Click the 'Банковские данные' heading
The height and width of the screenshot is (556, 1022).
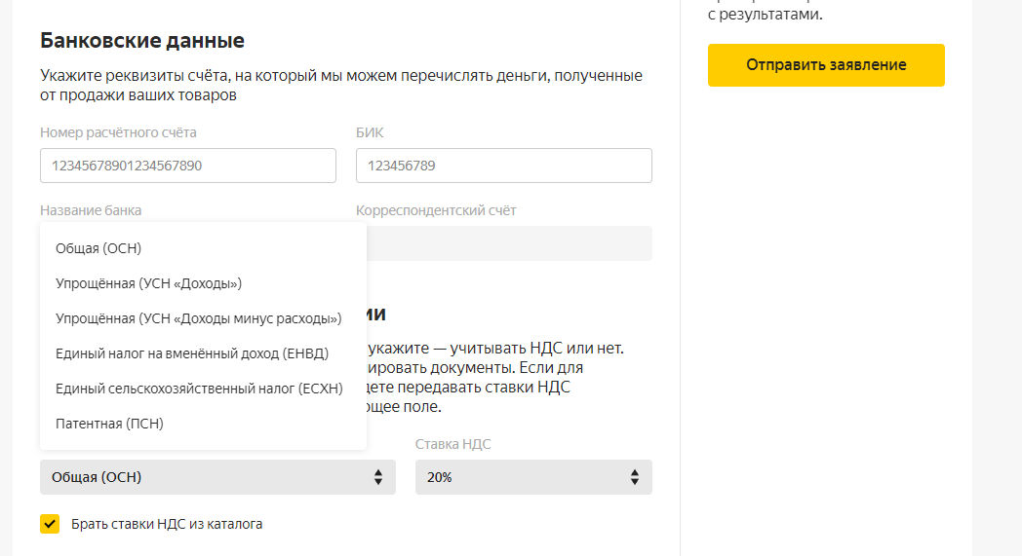[142, 41]
